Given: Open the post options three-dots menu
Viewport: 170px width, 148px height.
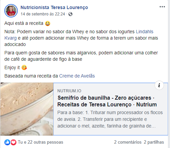Looking at the screenshot, I should pos(162,7).
